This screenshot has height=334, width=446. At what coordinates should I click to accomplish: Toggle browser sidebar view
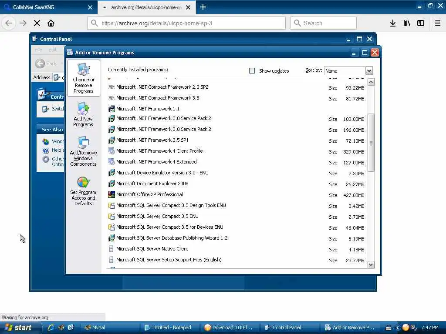pos(421,23)
